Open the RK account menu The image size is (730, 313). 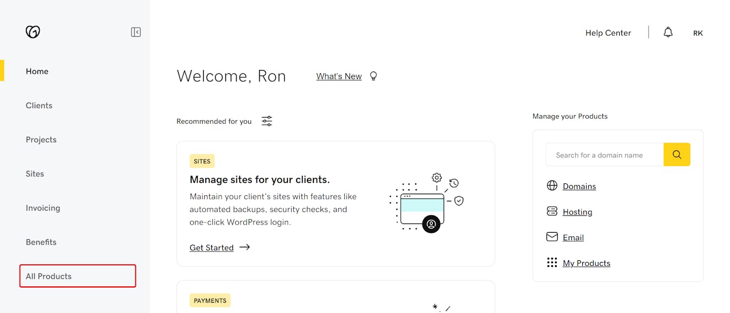[698, 33]
